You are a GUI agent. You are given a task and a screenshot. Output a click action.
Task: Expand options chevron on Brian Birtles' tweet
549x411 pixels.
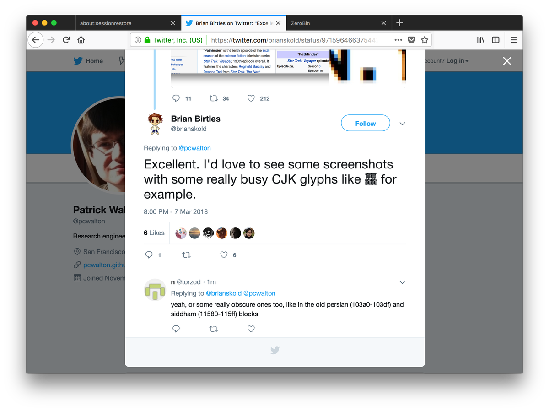pos(402,124)
